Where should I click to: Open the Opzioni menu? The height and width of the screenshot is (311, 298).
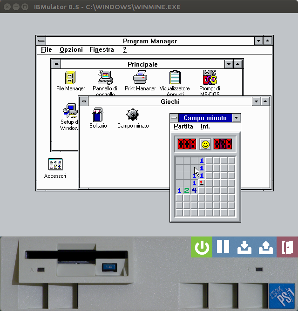click(71, 50)
